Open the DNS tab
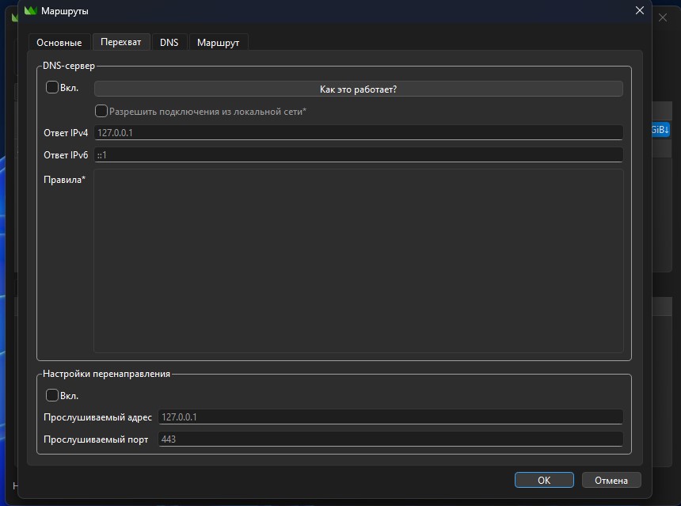The width and height of the screenshot is (681, 506). tap(169, 43)
